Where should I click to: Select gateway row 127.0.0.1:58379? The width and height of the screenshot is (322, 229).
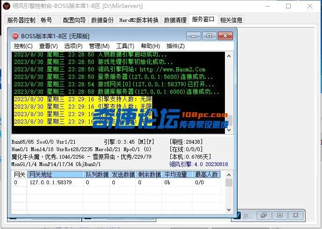click(x=116, y=182)
